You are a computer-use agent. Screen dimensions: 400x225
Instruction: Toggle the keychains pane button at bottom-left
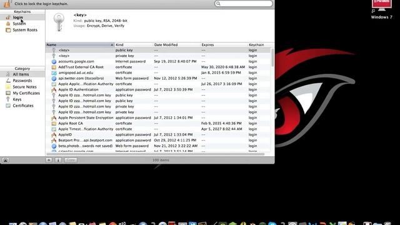coord(6,160)
